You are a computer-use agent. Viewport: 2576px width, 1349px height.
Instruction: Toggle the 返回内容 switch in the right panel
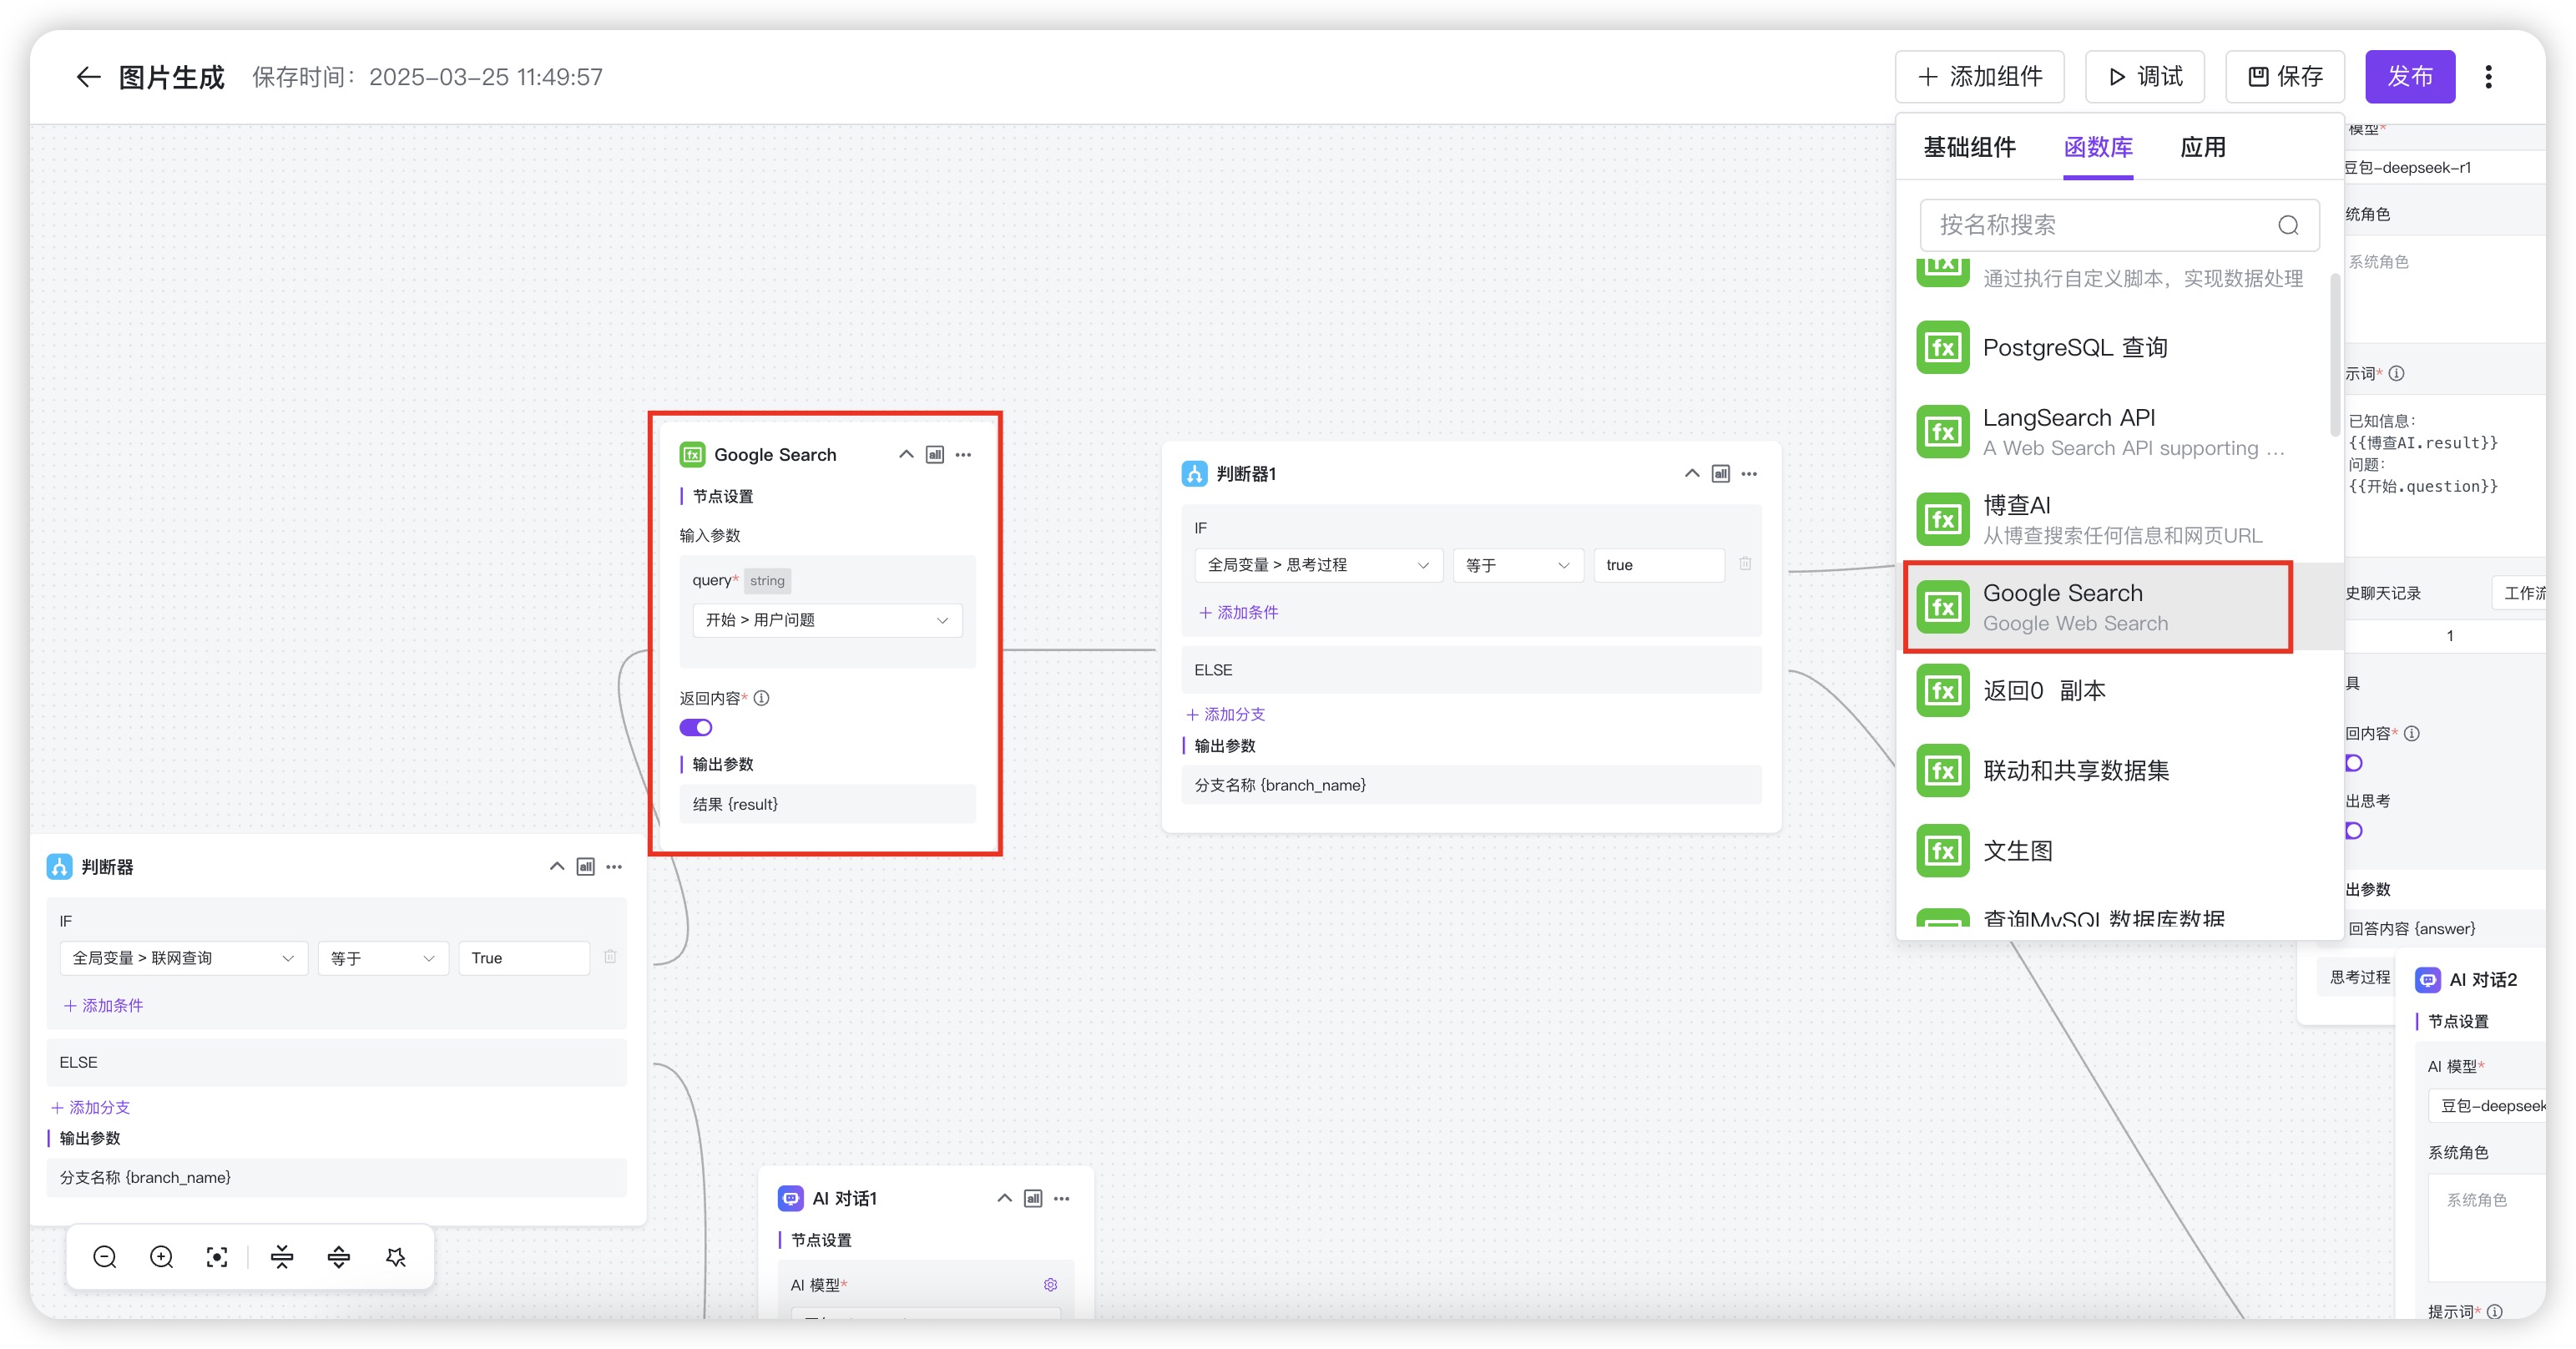(x=2354, y=763)
